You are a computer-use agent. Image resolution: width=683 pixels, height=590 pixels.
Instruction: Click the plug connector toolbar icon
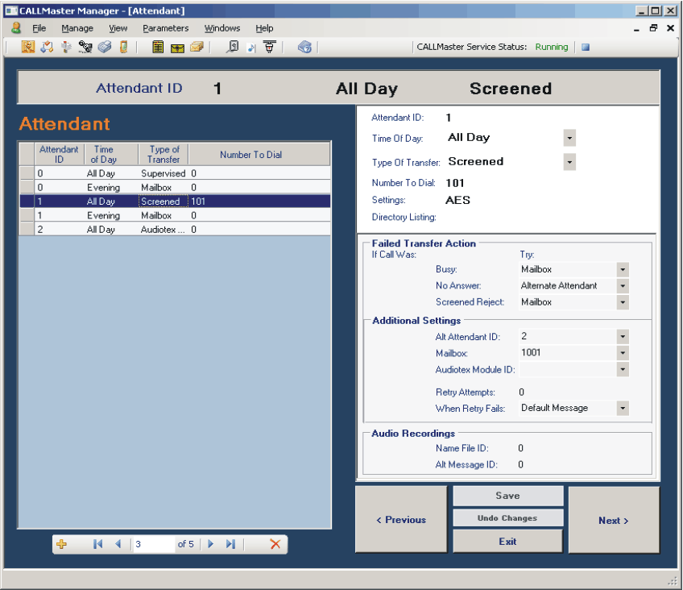pos(270,47)
